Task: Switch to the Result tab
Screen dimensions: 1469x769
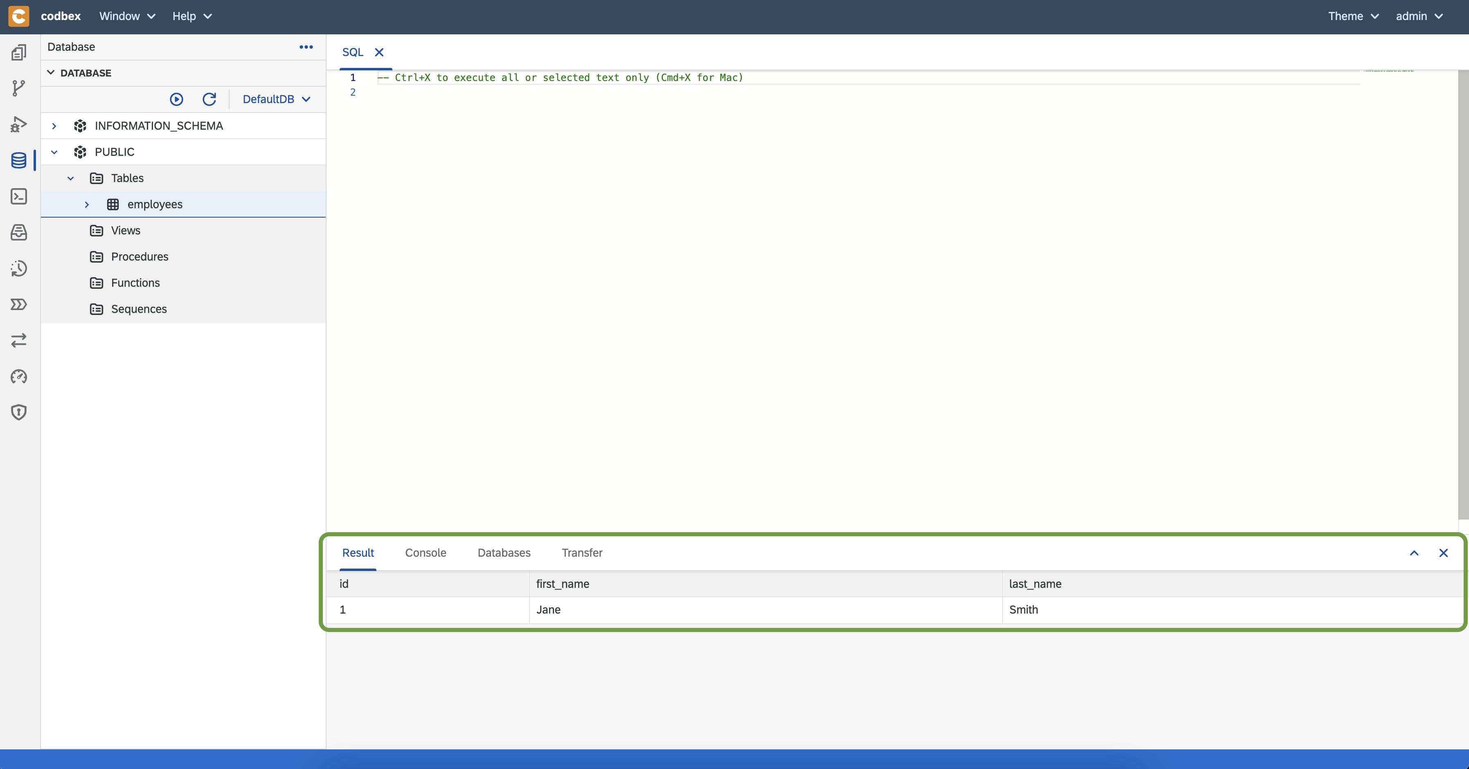Action: 358,553
